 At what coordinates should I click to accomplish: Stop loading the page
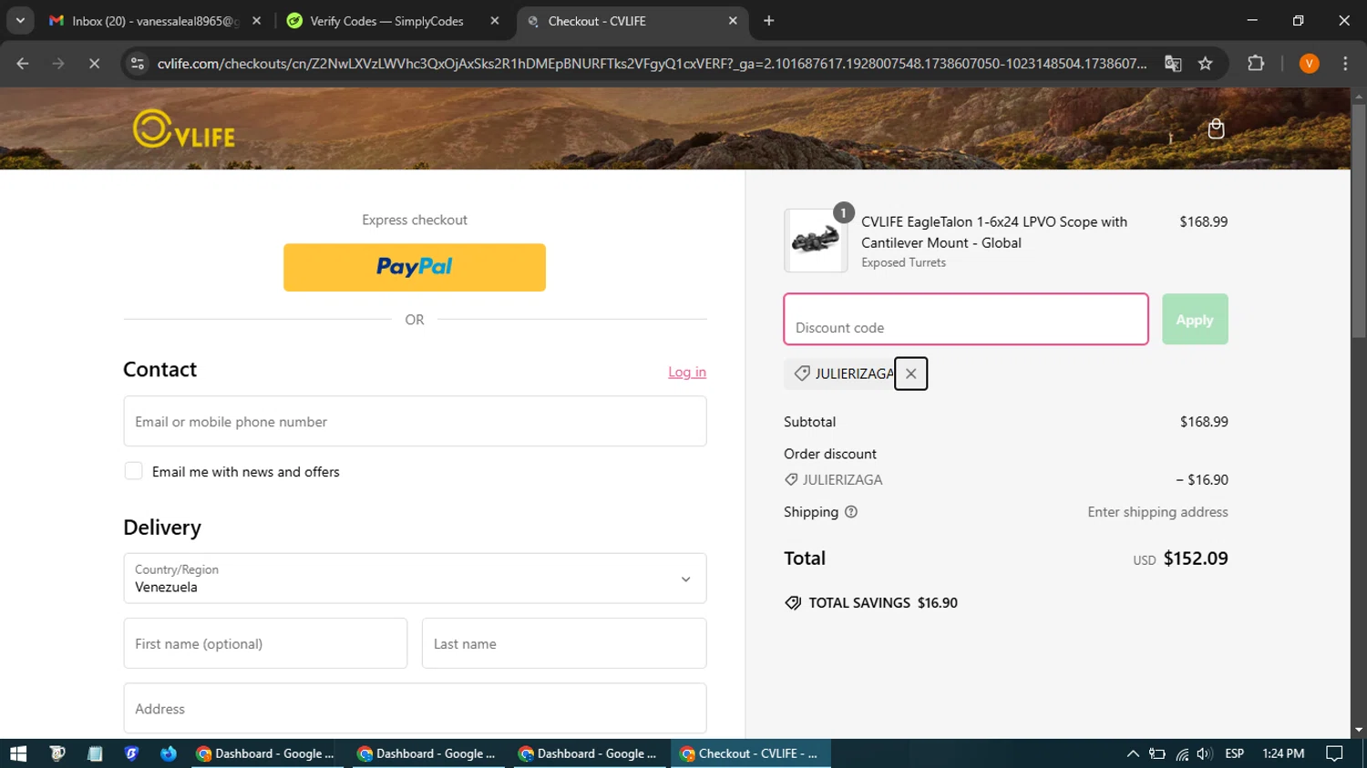coord(94,64)
